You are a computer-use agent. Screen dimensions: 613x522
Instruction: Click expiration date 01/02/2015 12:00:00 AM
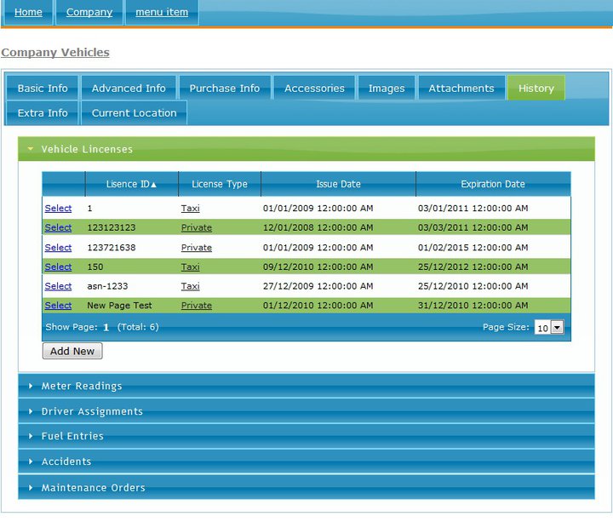coord(473,247)
